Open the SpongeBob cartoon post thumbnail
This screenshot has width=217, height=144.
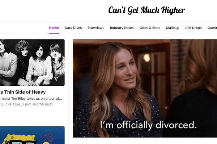pos(32,135)
